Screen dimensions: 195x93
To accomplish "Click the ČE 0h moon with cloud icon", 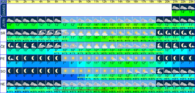I will [x=10, y=45].
